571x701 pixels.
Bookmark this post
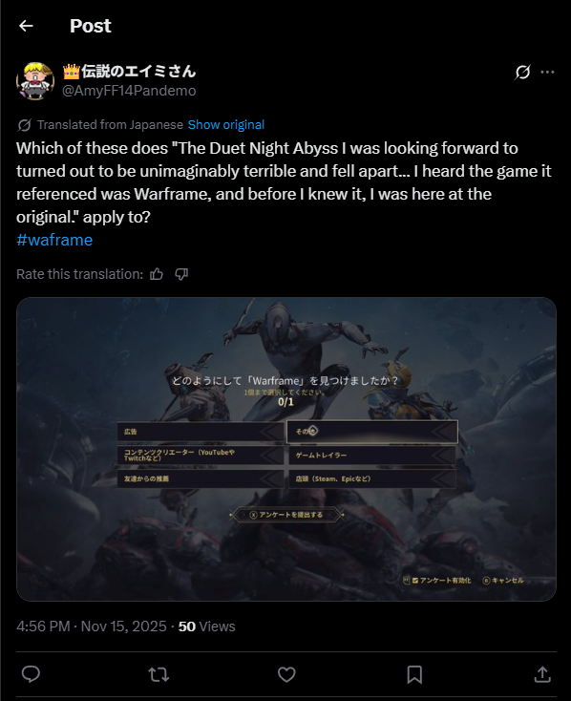414,674
